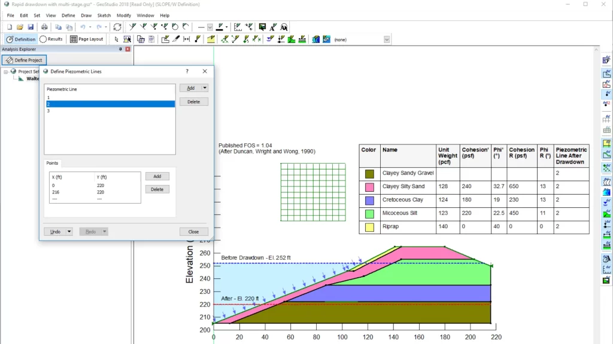This screenshot has width=613, height=344.
Task: Select the Points tab in the dialog
Action: [x=52, y=162]
